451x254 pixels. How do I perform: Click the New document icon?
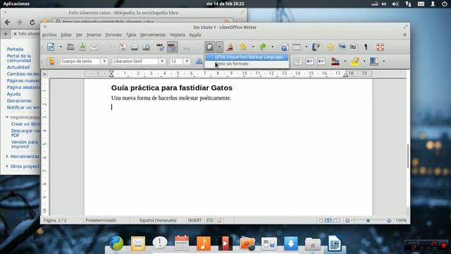51,47
